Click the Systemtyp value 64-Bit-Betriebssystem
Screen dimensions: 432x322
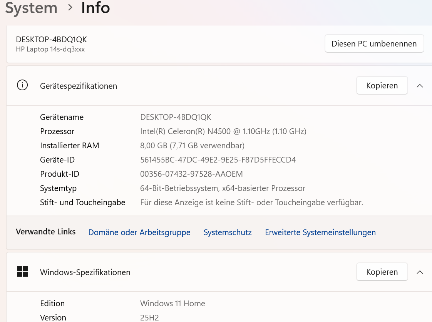click(223, 188)
